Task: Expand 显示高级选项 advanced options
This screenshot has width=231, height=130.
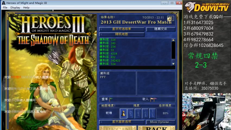Action: pyautogui.click(x=122, y=122)
